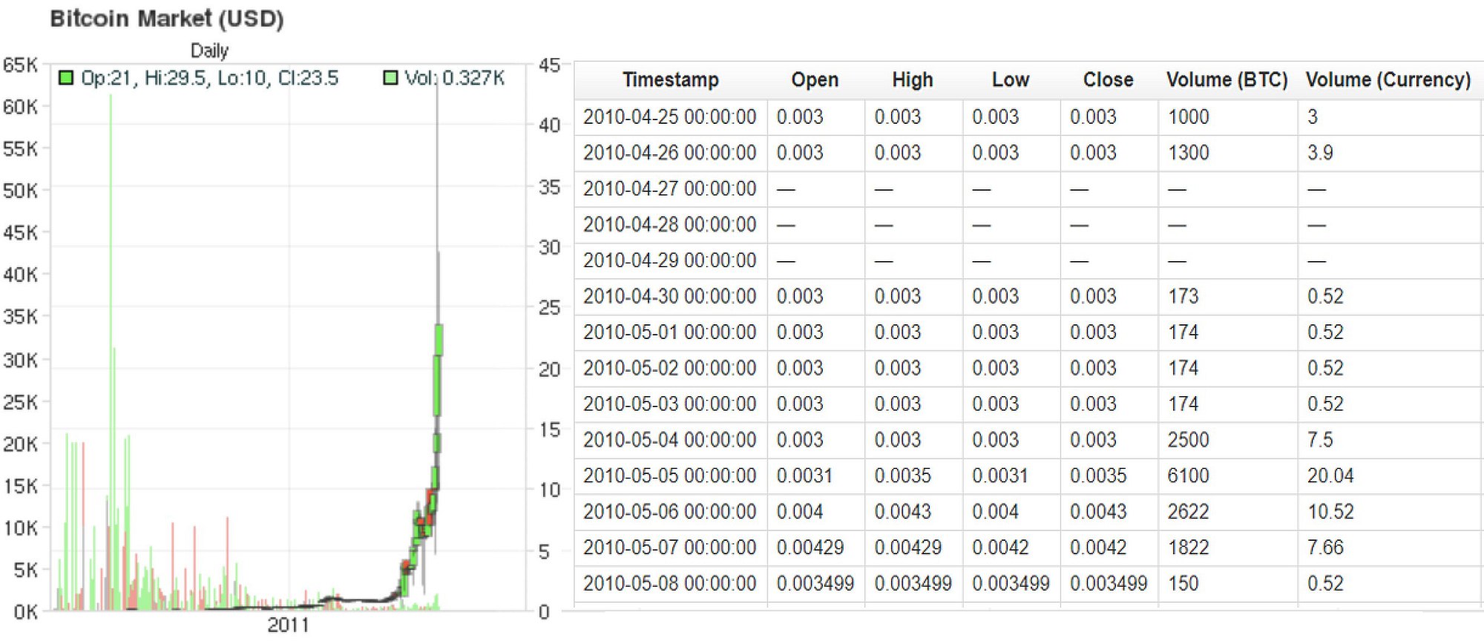Image resolution: width=1484 pixels, height=641 pixels.
Task: Sort by the Open column header
Action: pos(815,80)
